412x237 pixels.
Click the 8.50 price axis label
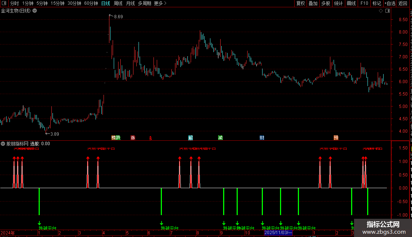tap(403, 20)
